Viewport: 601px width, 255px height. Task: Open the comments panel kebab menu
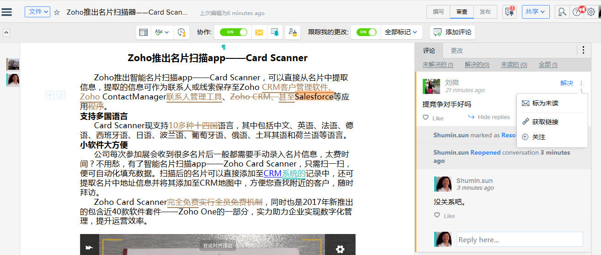(x=583, y=50)
